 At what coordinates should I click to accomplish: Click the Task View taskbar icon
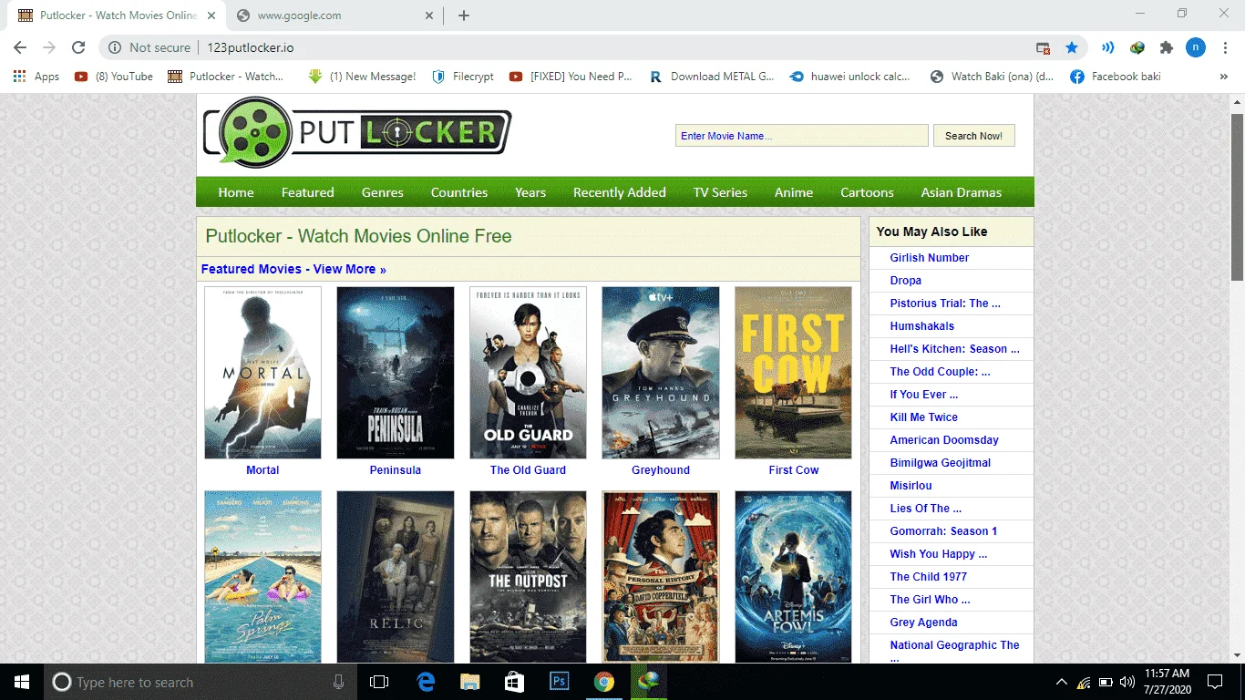(x=379, y=682)
